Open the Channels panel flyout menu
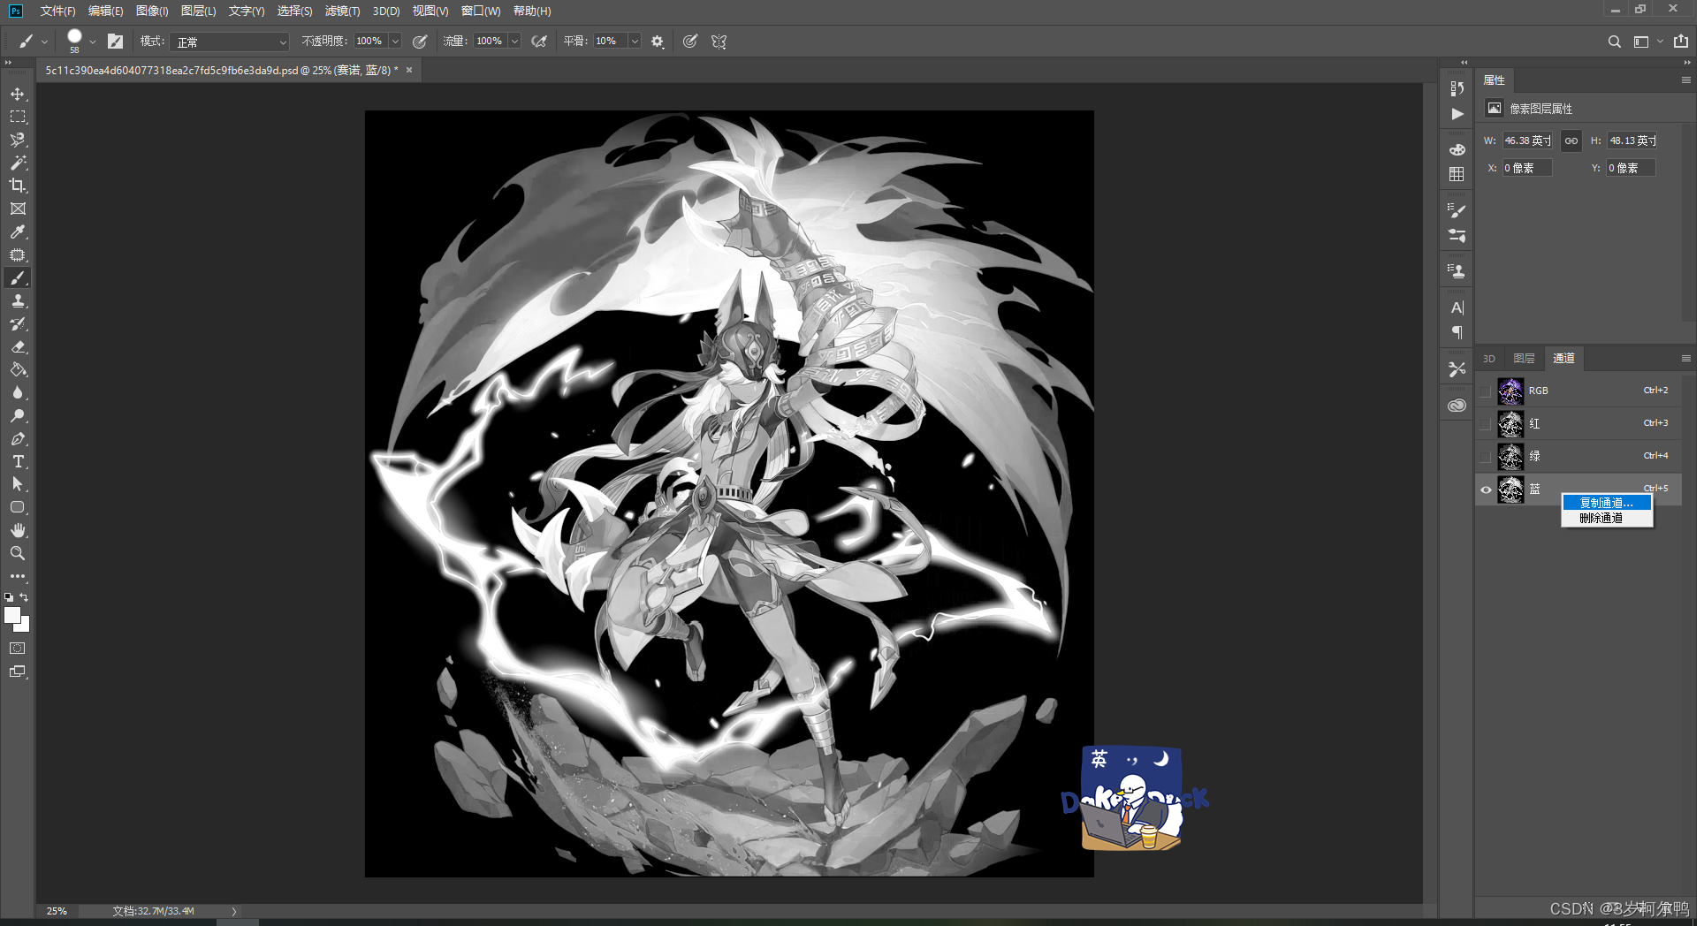Image resolution: width=1704 pixels, height=926 pixels. pyautogui.click(x=1685, y=359)
